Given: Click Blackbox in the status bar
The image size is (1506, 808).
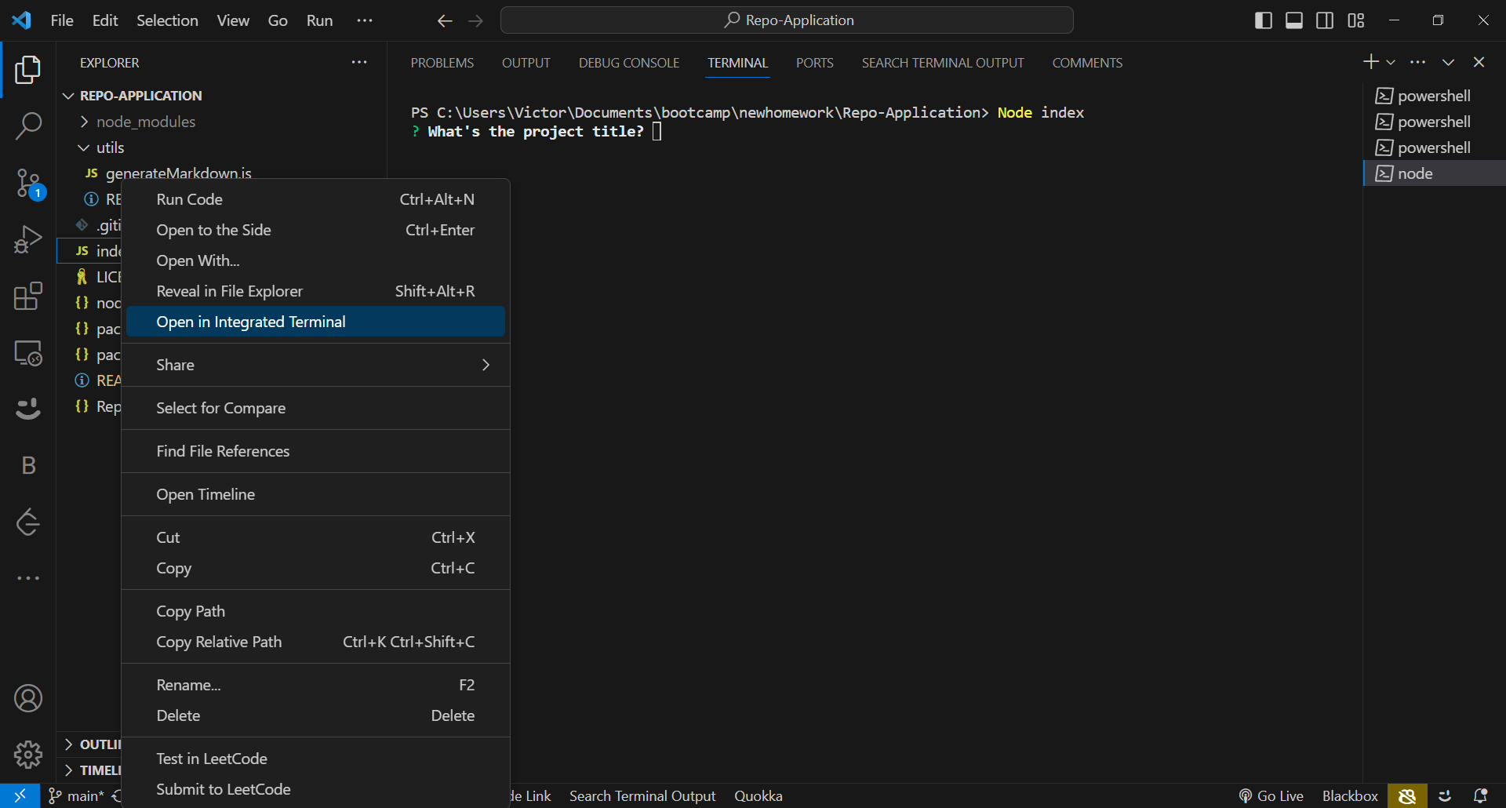Looking at the screenshot, I should click(x=1349, y=795).
